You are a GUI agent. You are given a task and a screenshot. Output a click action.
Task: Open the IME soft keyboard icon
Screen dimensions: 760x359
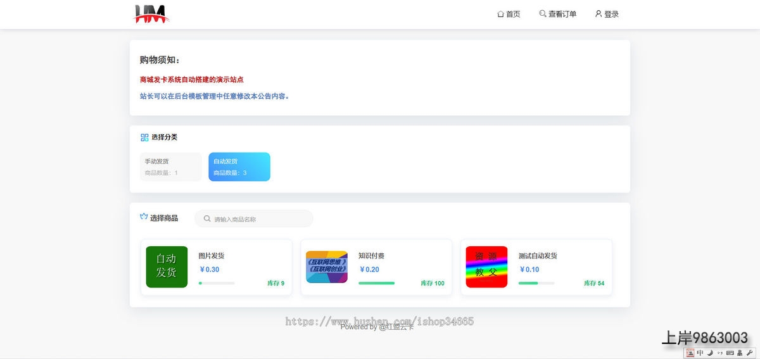click(x=730, y=353)
